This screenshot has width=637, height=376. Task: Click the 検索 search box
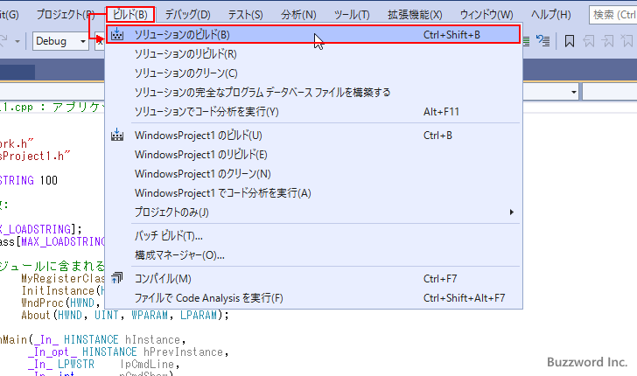[x=612, y=15]
